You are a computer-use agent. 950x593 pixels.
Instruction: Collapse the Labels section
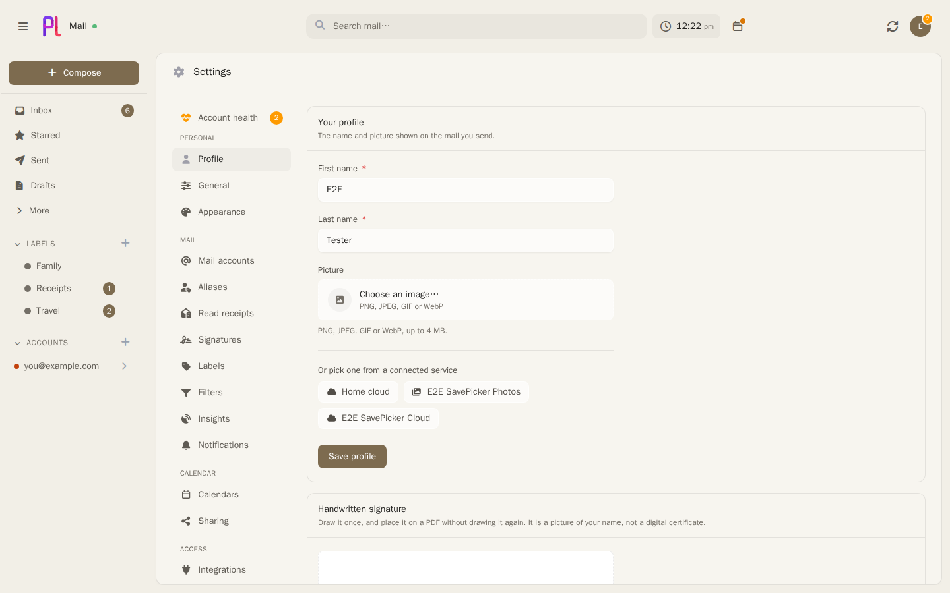click(x=18, y=244)
